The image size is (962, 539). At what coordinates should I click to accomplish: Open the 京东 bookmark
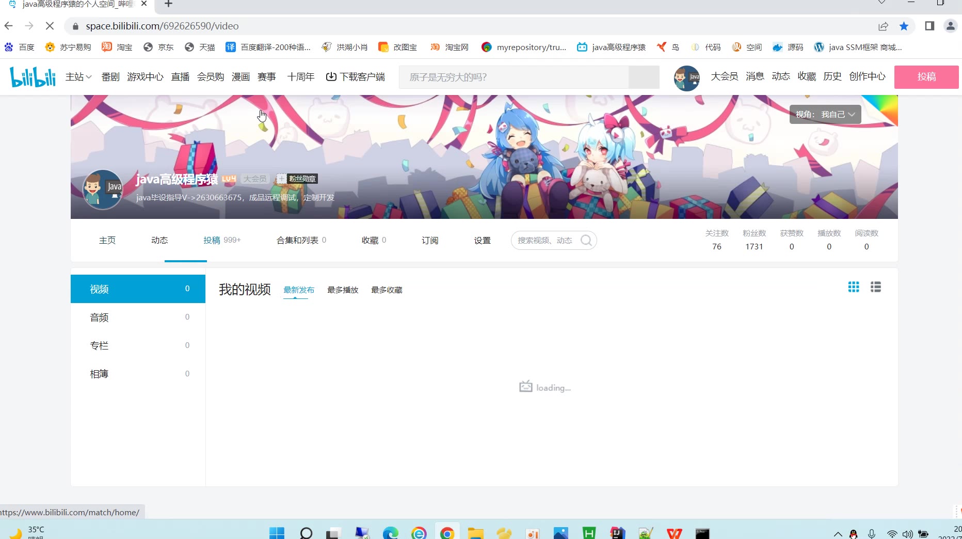coord(158,47)
